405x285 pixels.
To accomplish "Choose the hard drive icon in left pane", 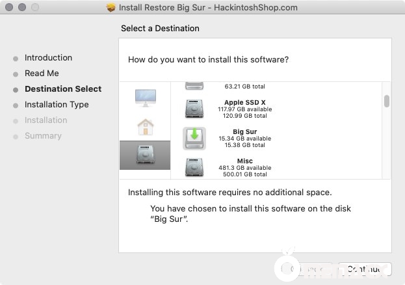I will pyautogui.click(x=145, y=155).
